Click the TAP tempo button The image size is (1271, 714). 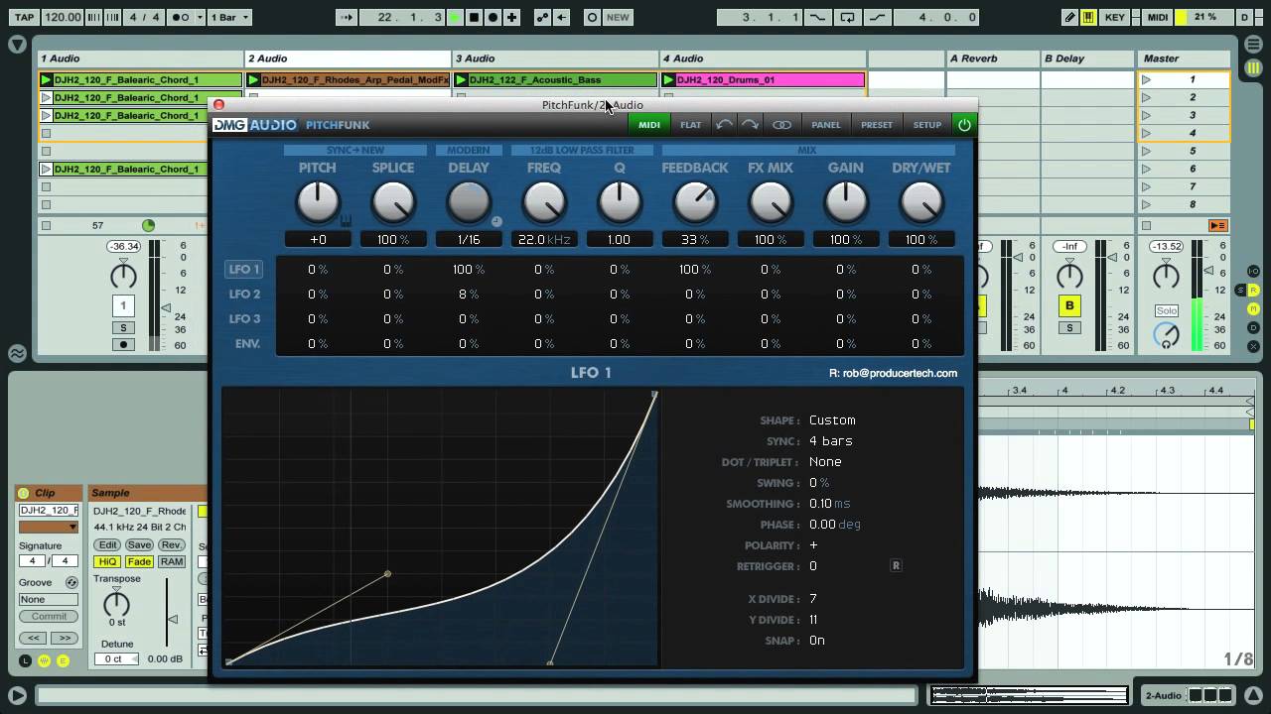click(x=25, y=17)
